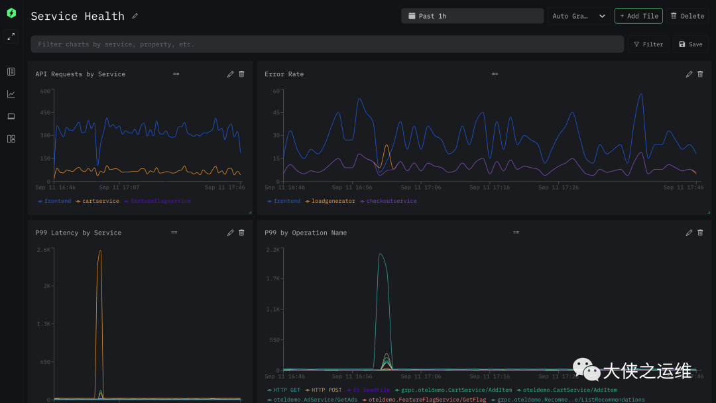Toggle fs readFile series in legend
Viewport: 716px width, 403px height.
368,390
